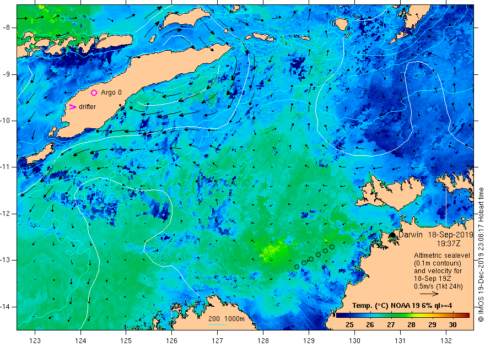The width and height of the screenshot is (485, 347).
Task: Click the 'drifter' label
Action: 87,107
